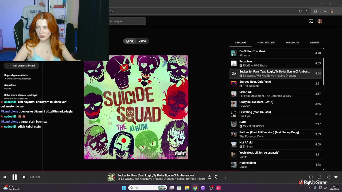The image size is (342, 192).
Task: Play Starboy from the queue
Action: (x=276, y=84)
